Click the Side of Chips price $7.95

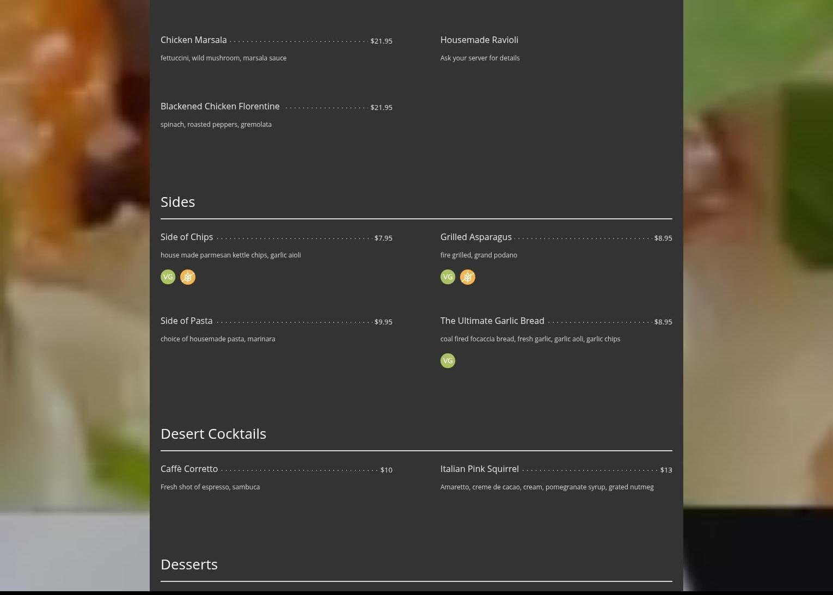(383, 238)
